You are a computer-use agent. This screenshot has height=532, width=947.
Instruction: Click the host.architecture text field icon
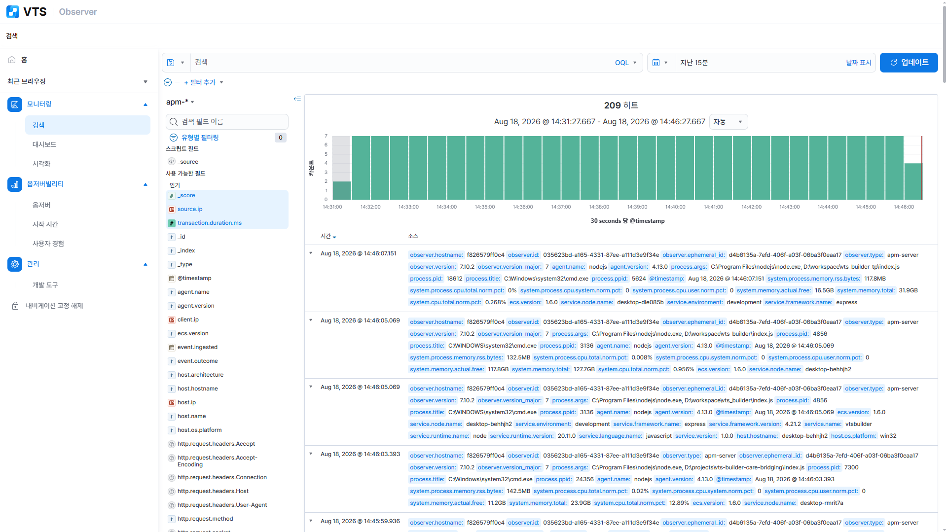pos(172,375)
